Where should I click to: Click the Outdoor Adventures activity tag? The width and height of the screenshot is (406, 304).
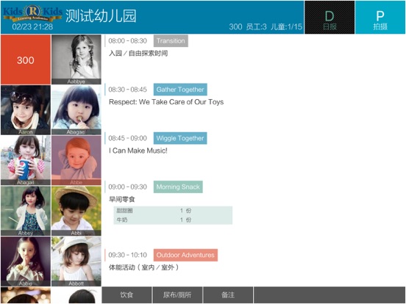(185, 255)
